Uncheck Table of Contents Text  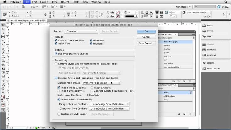tap(56, 40)
